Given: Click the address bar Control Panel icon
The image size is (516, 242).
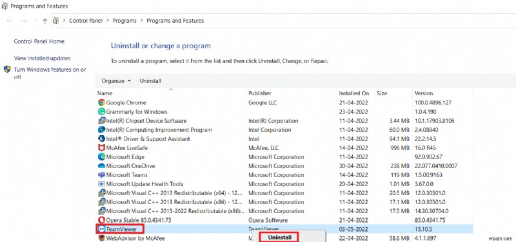Looking at the screenshot, I should click(x=56, y=21).
